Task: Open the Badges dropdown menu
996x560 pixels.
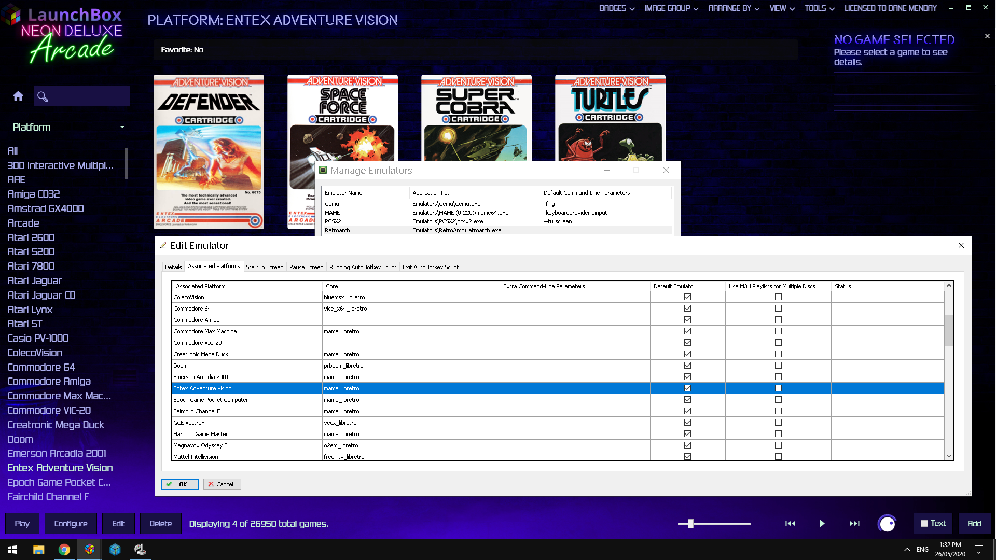Action: [617, 8]
